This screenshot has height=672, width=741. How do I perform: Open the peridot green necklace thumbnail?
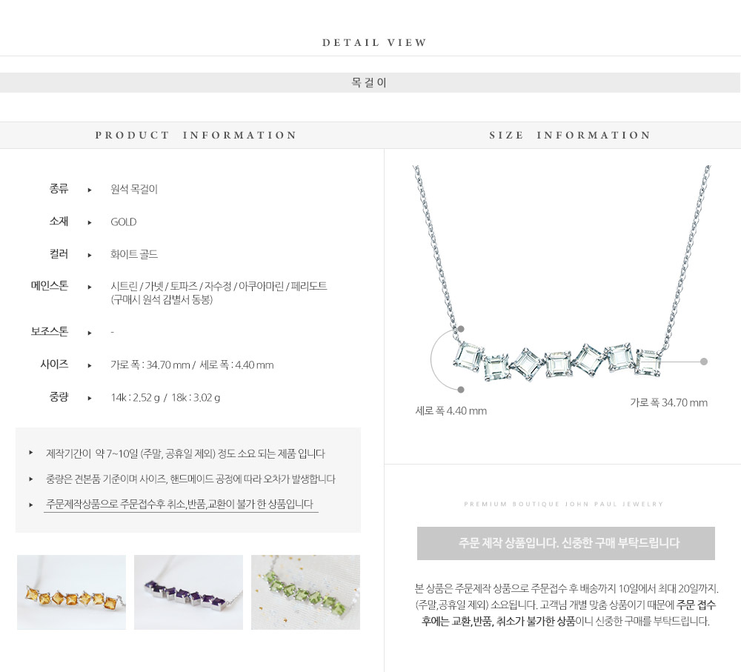pos(305,592)
